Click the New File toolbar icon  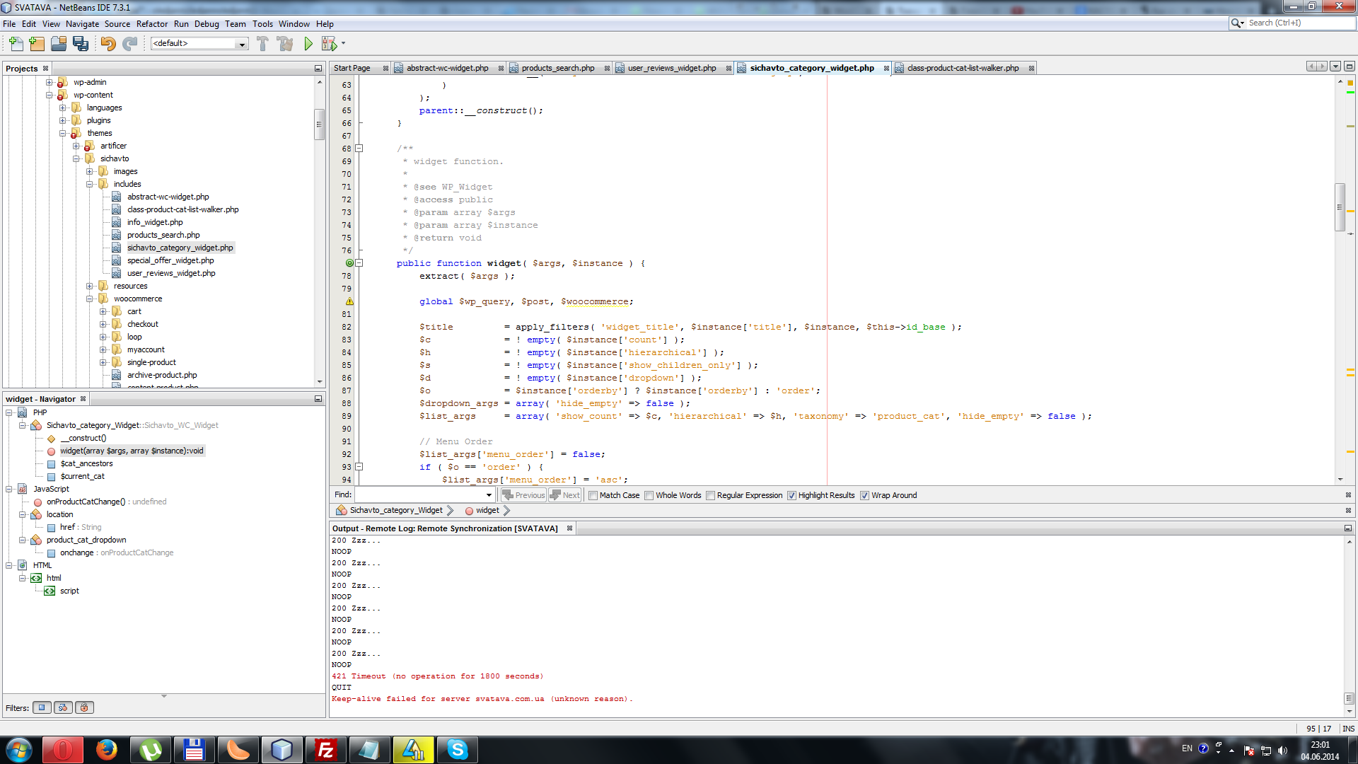(x=16, y=44)
